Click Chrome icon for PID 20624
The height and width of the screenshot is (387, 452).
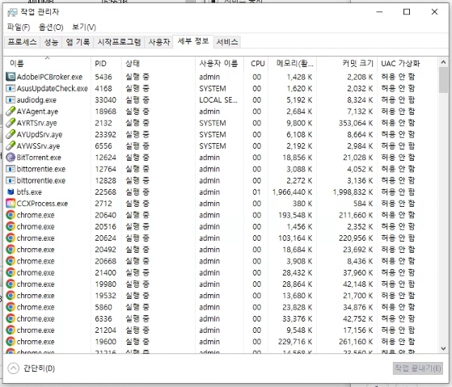(x=11, y=238)
